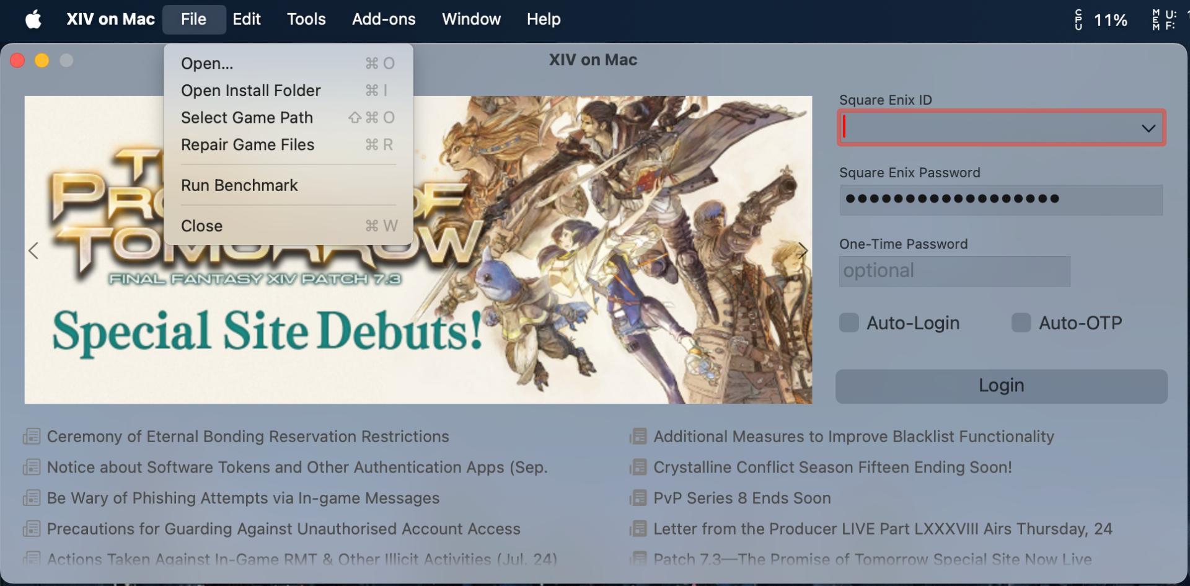Enable the Auto-OTP checkbox
Image resolution: width=1190 pixels, height=586 pixels.
click(x=1021, y=323)
